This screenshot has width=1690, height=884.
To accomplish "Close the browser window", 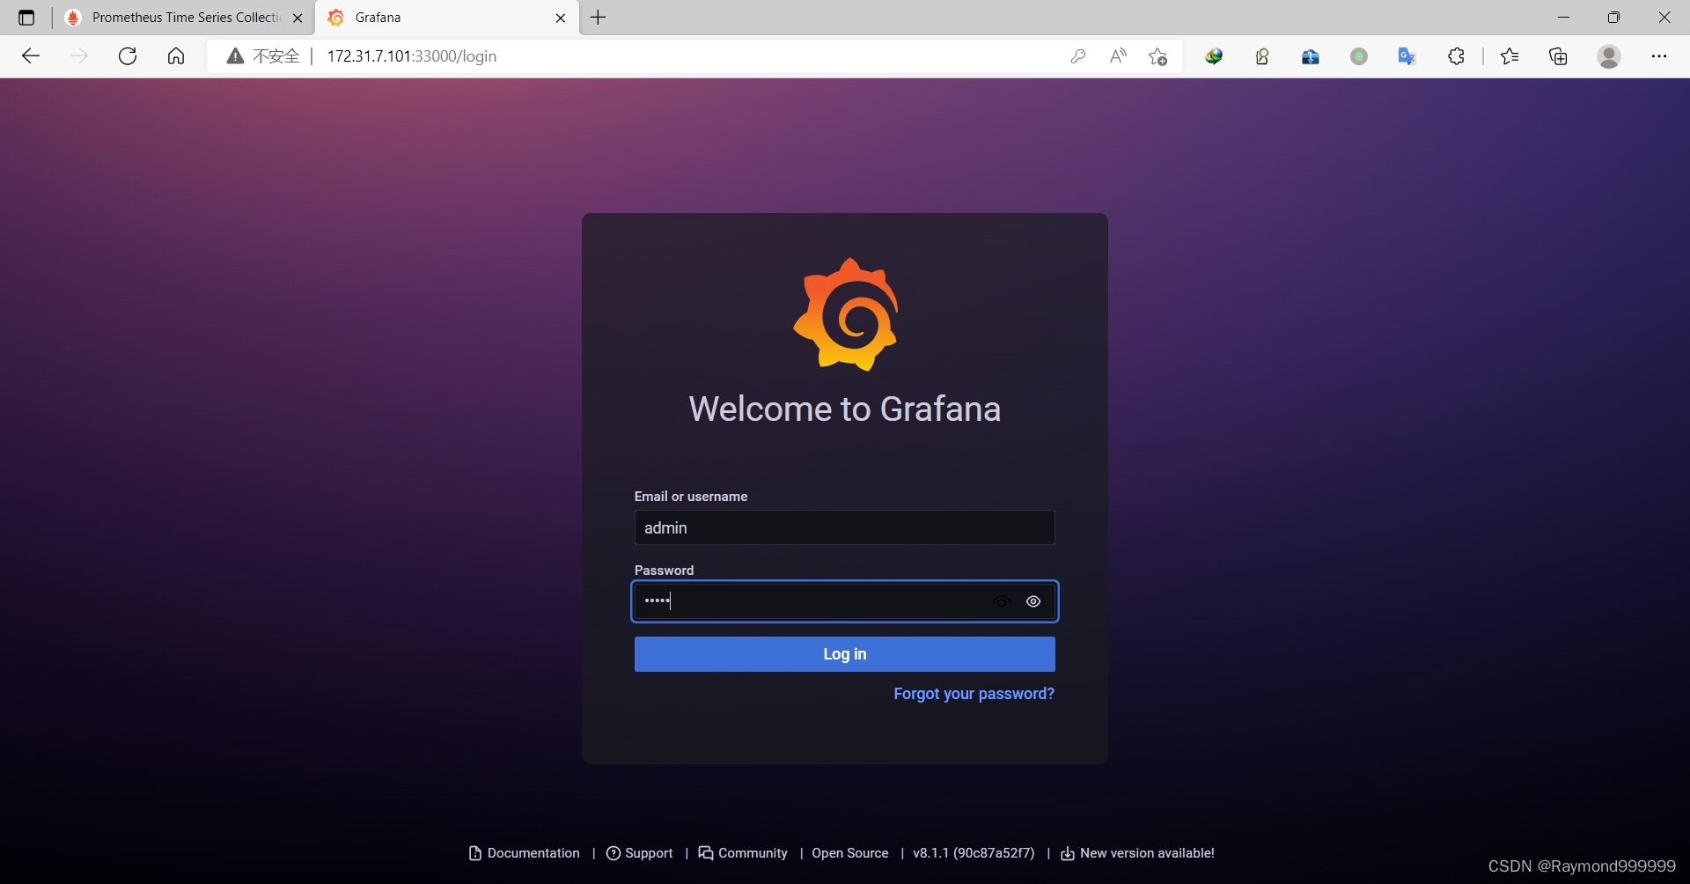I will tap(1664, 18).
